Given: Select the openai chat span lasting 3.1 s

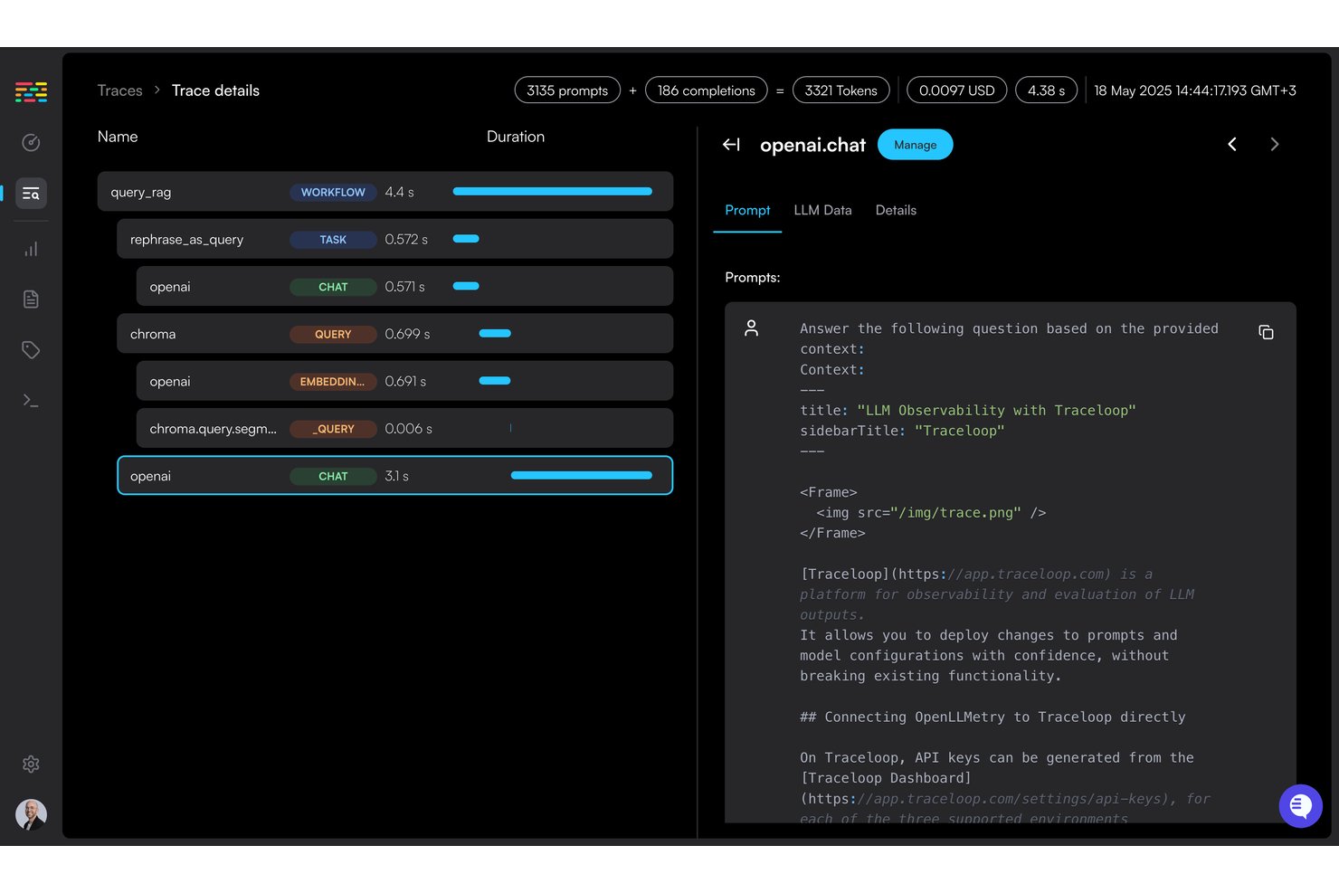Looking at the screenshot, I should (394, 476).
